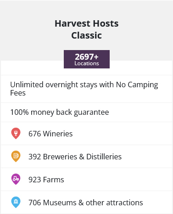Click the 100% money back guarantee text
Image resolution: width=173 pixels, height=214 pixels.
coord(60,112)
